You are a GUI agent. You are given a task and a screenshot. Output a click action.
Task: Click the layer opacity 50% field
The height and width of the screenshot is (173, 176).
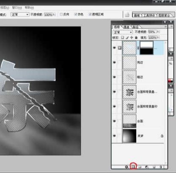click(x=152, y=32)
